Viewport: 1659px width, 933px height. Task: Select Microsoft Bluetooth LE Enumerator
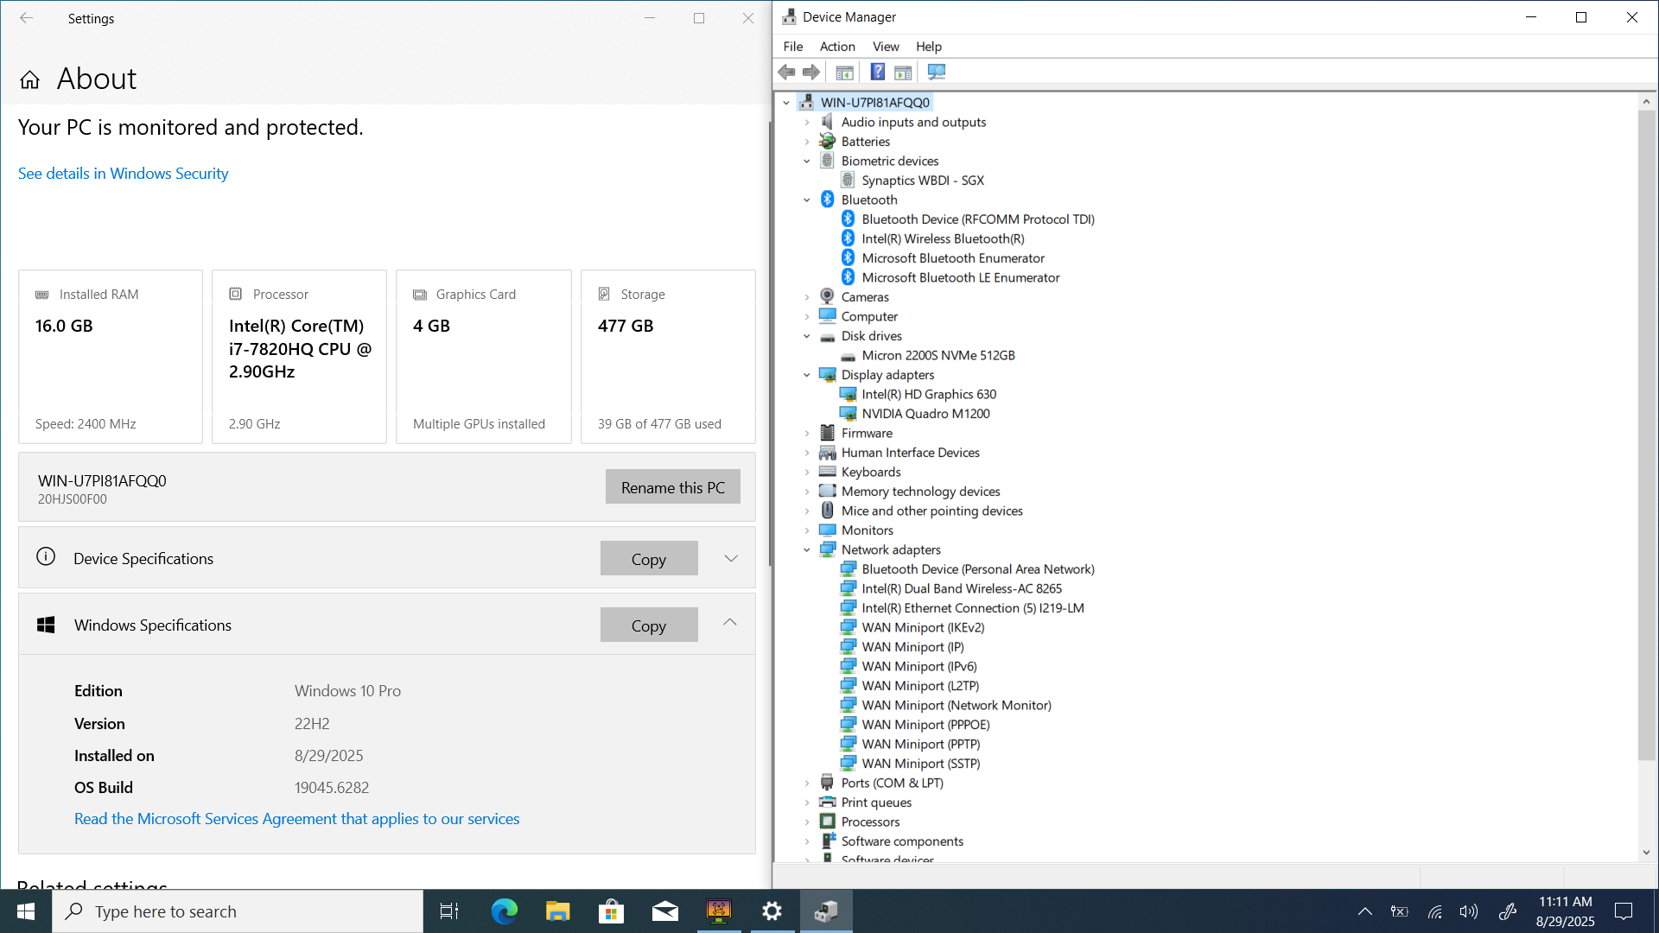[961, 277]
